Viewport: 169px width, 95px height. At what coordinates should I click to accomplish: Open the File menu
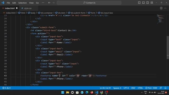8,3
